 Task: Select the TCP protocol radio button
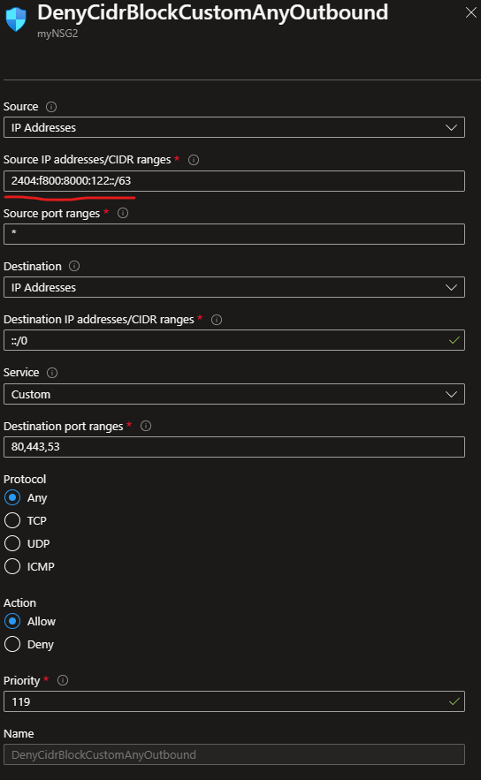[x=12, y=520]
